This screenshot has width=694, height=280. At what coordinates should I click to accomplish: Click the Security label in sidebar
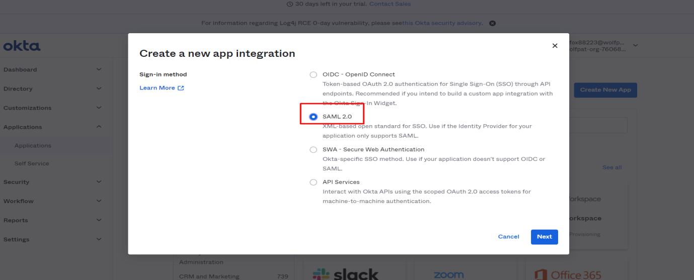click(17, 182)
